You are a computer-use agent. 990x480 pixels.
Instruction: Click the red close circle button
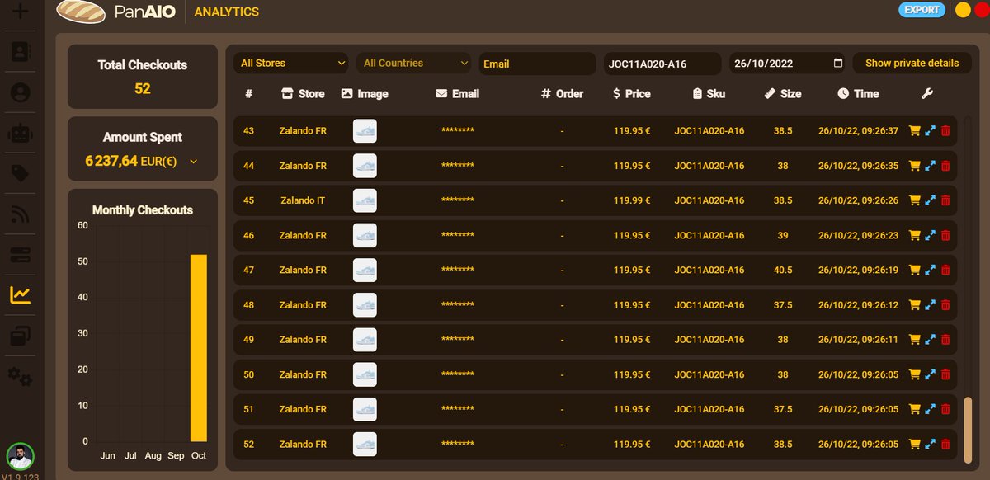(x=981, y=10)
